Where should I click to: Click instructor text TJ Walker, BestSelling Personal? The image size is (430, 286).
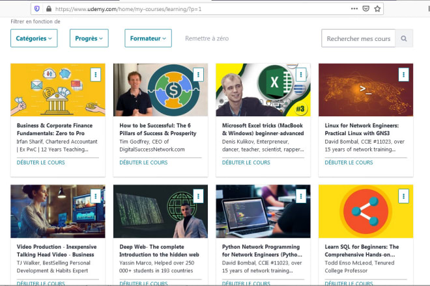pyautogui.click(x=53, y=263)
